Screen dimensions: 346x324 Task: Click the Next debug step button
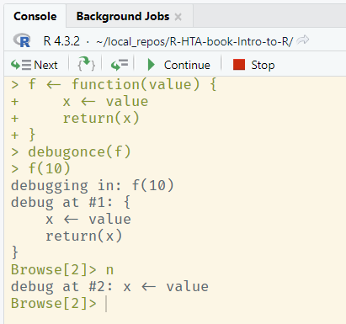coord(35,65)
